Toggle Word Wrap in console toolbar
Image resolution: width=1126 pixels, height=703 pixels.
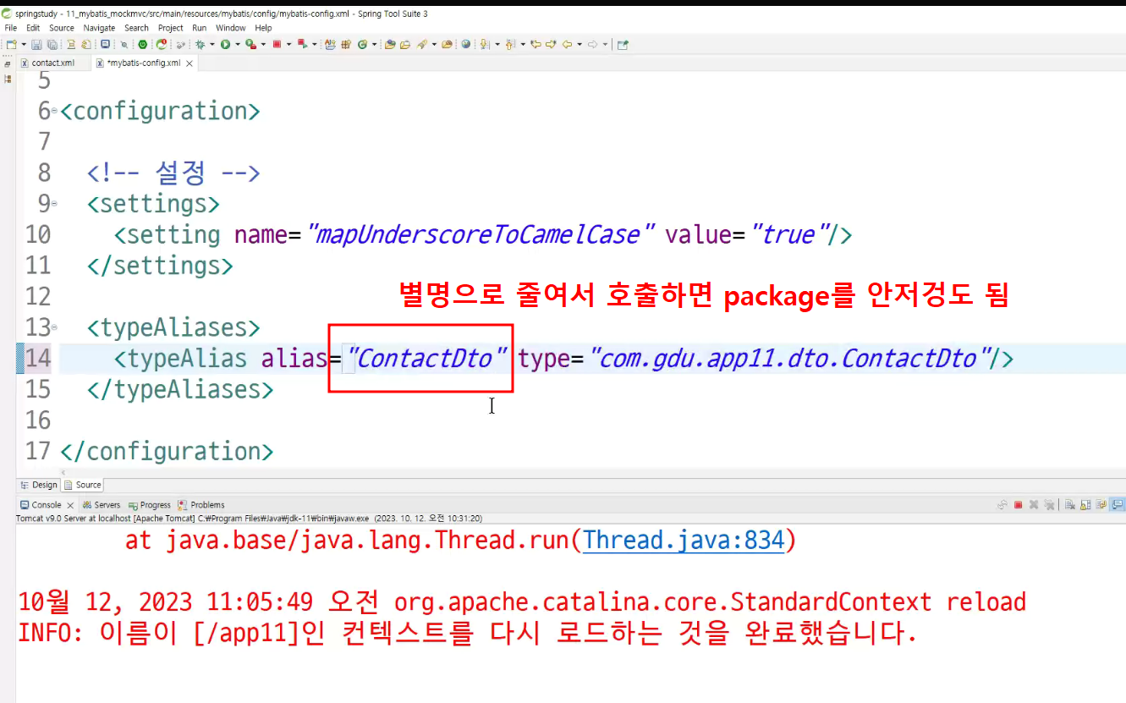tap(1101, 505)
